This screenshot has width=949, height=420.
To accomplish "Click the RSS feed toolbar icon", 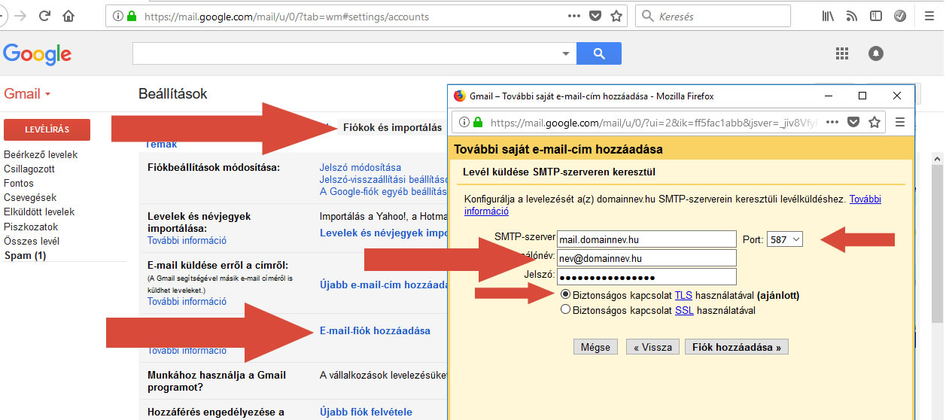I will point(852,16).
